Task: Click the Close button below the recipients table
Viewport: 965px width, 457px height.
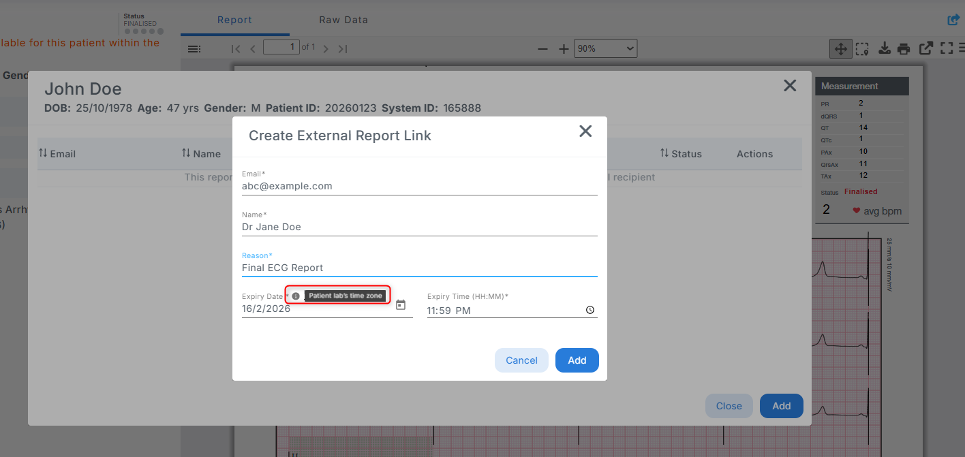Action: [729, 405]
